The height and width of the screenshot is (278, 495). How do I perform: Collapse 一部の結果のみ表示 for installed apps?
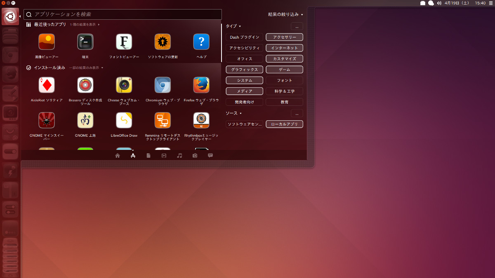(x=86, y=68)
